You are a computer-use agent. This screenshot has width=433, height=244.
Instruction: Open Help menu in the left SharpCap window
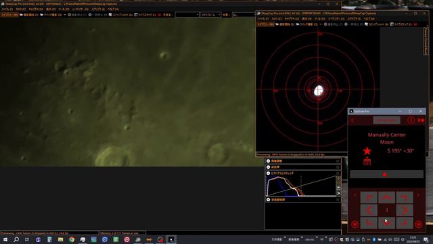coord(113,9)
